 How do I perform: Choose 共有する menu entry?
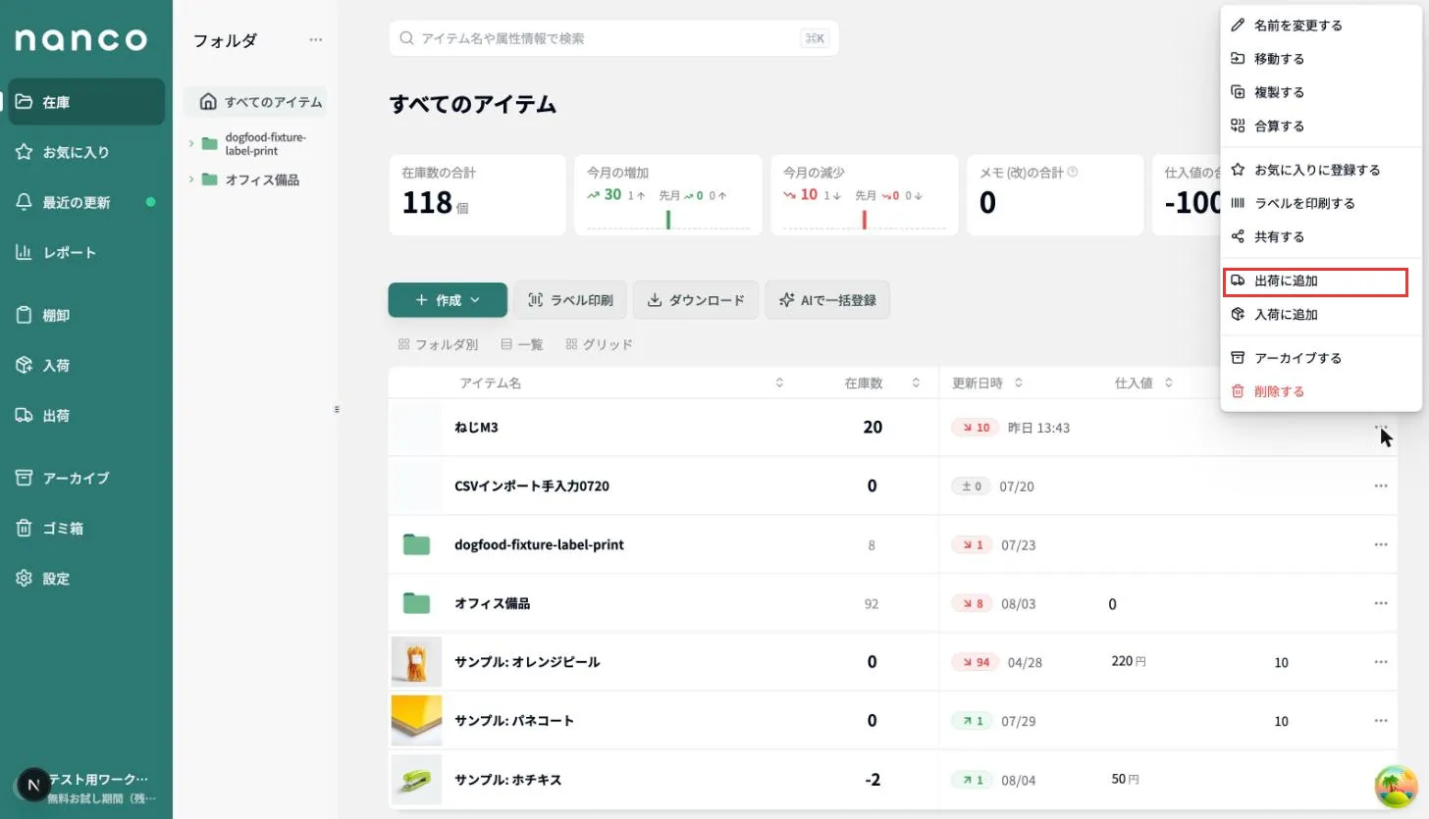[1321, 236]
